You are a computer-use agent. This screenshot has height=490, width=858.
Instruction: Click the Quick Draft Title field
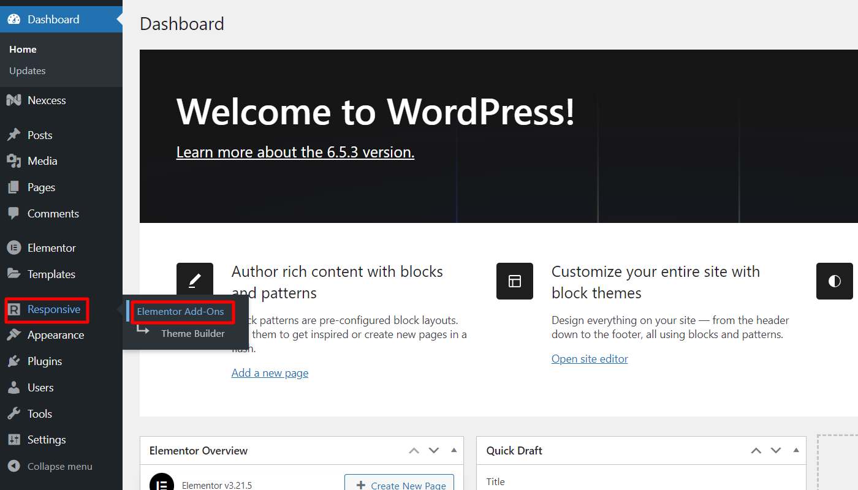[x=641, y=482]
